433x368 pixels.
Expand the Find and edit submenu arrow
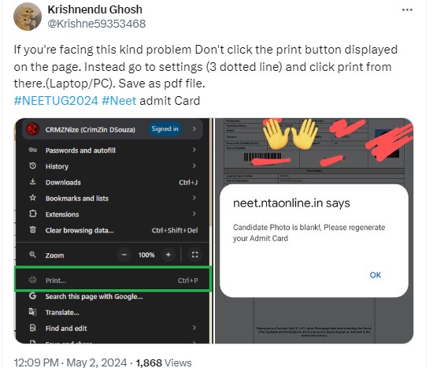point(194,328)
